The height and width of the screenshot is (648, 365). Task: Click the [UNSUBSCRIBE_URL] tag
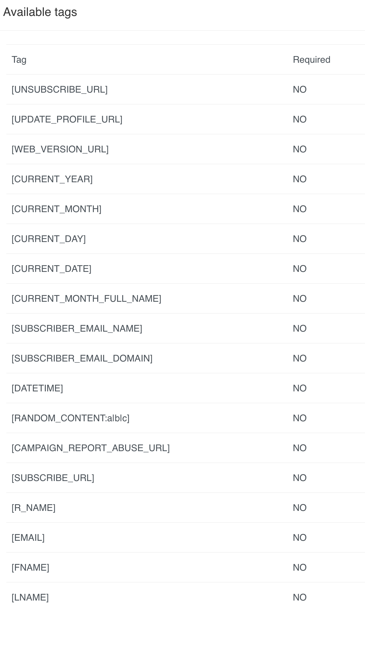(x=60, y=90)
